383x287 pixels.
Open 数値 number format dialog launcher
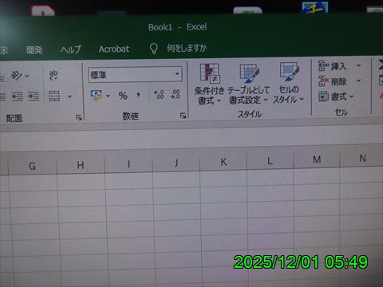pos(183,116)
